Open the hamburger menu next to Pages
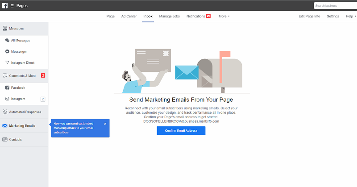This screenshot has width=357, height=187. pos(12,6)
